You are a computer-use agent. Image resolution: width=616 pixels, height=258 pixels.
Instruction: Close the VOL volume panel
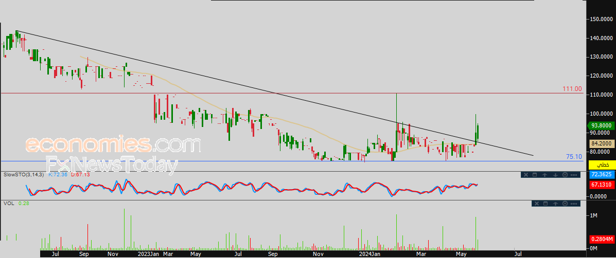click(537, 204)
